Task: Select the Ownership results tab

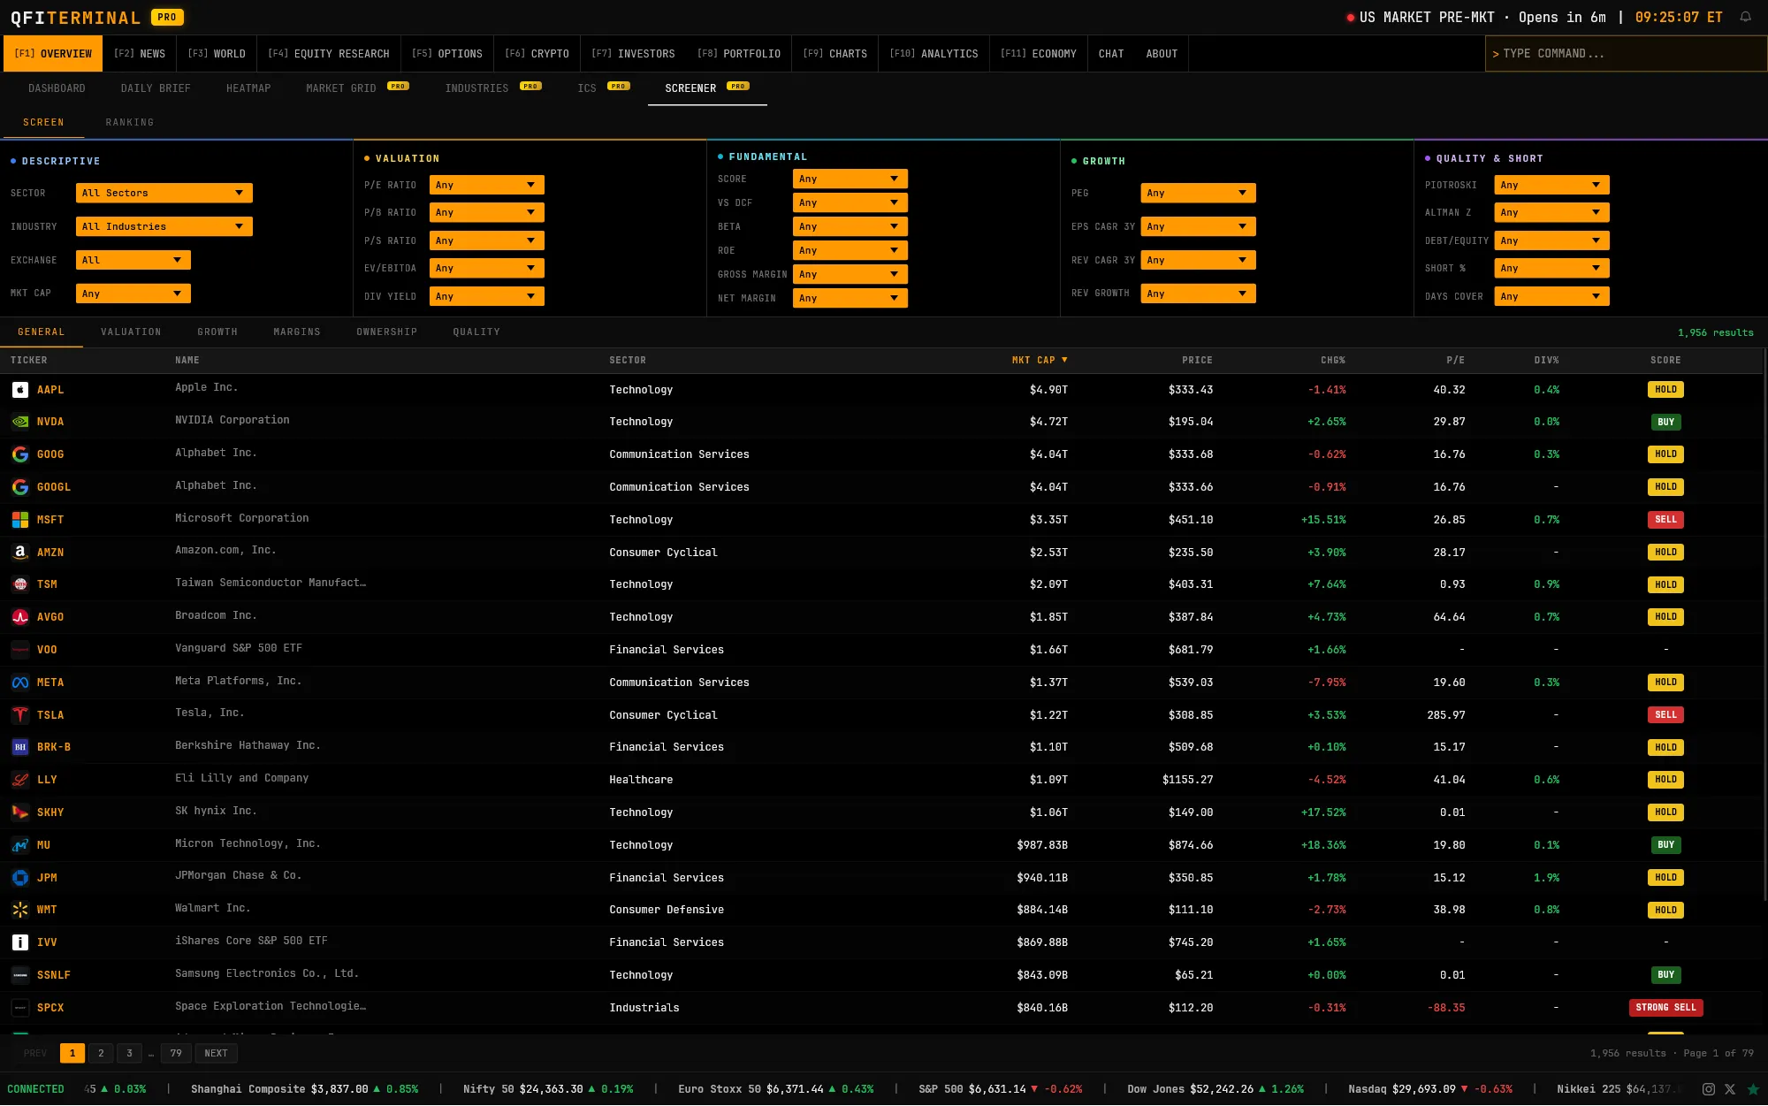Action: tap(386, 332)
